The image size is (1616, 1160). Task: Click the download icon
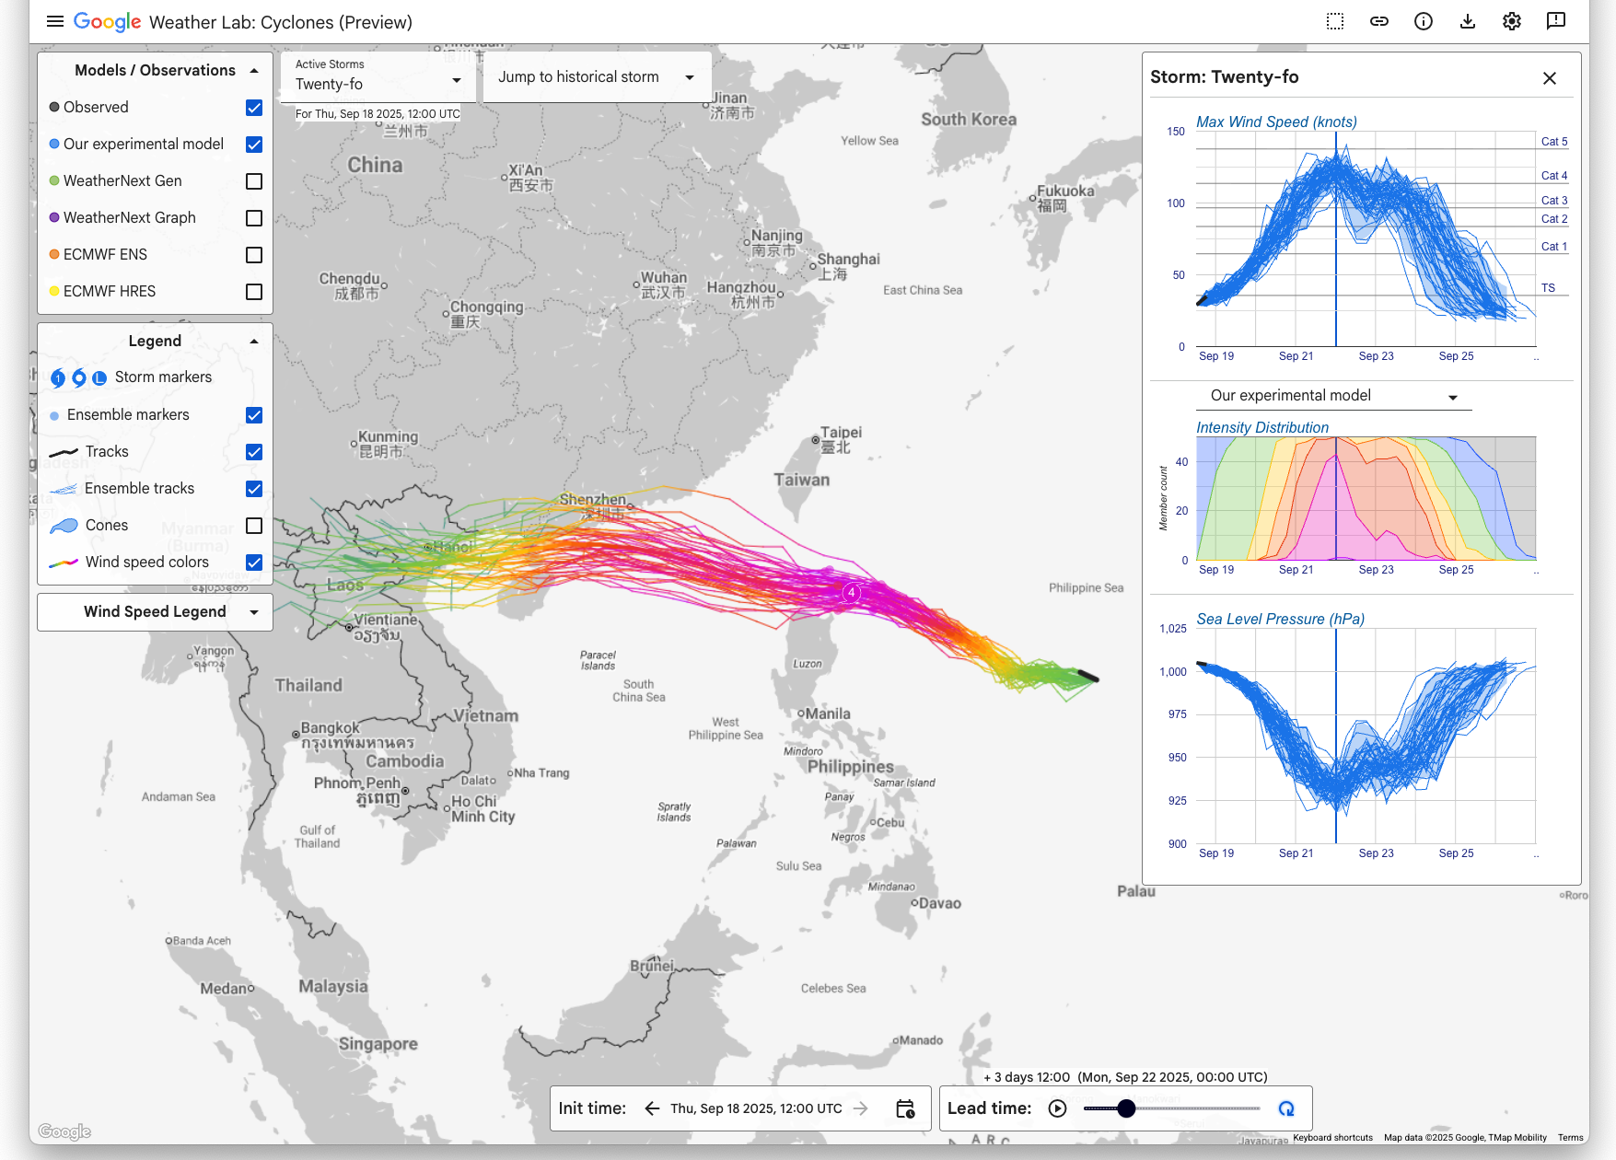pyautogui.click(x=1468, y=21)
